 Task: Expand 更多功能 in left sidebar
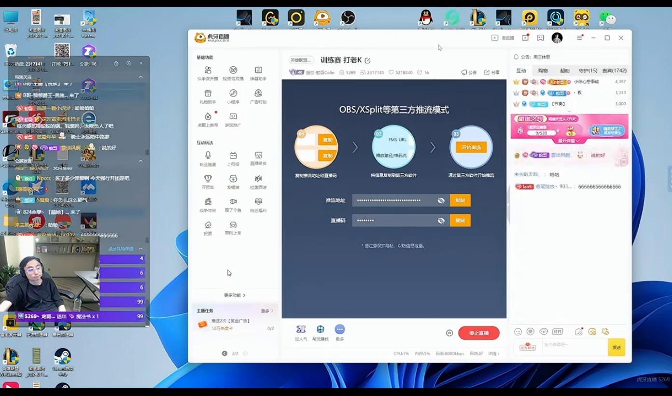(235, 295)
